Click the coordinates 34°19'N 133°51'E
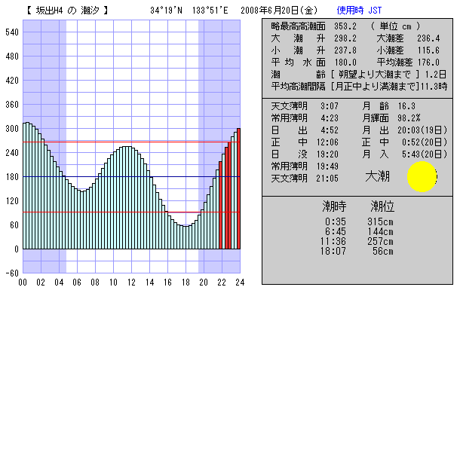The width and height of the screenshot is (460, 452). (x=189, y=11)
